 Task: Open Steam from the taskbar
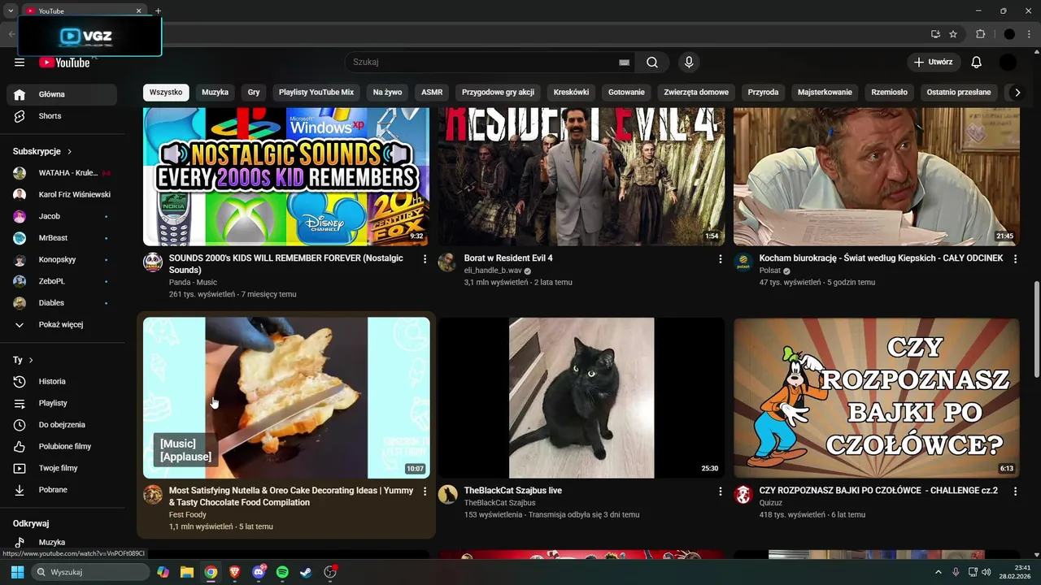click(x=306, y=572)
